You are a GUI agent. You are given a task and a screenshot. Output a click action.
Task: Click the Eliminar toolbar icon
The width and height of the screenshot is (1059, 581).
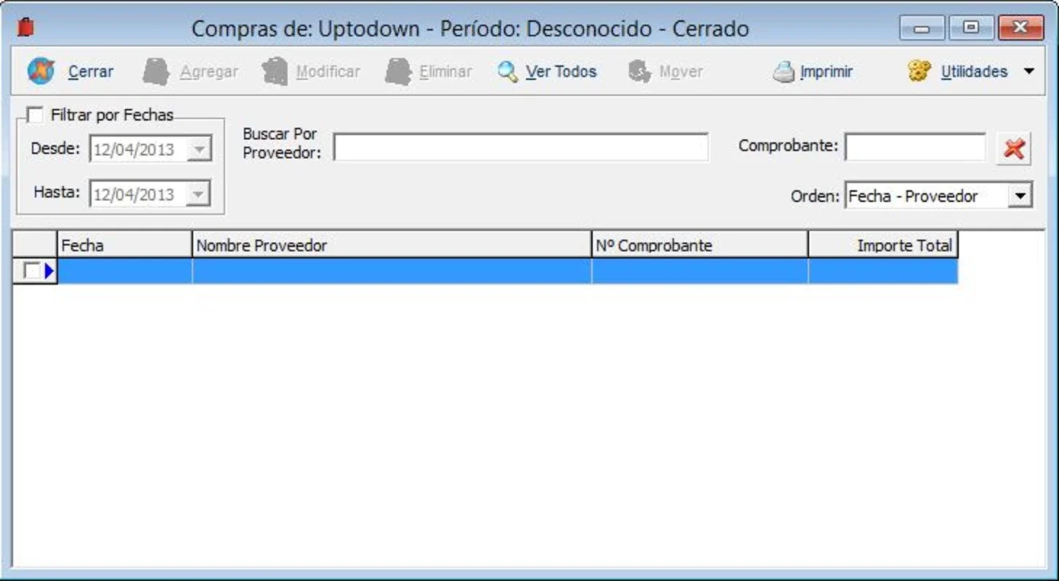pyautogui.click(x=398, y=72)
